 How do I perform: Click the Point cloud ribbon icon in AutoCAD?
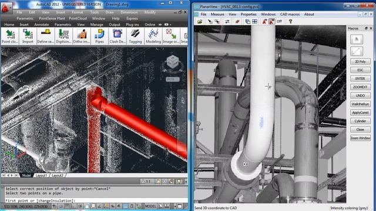tap(10, 36)
